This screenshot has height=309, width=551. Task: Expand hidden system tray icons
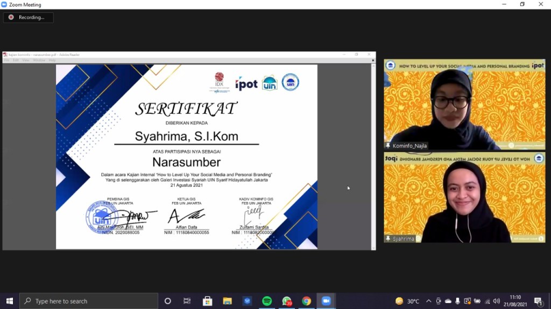pyautogui.click(x=430, y=301)
